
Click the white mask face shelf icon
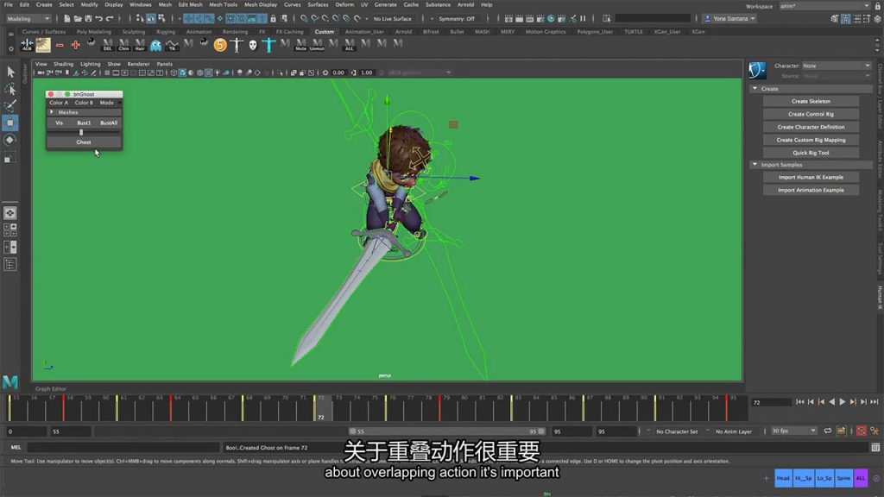253,45
